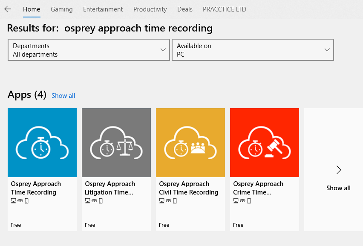
Task: Click the Available on dropdown chevron
Action: pos(327,50)
